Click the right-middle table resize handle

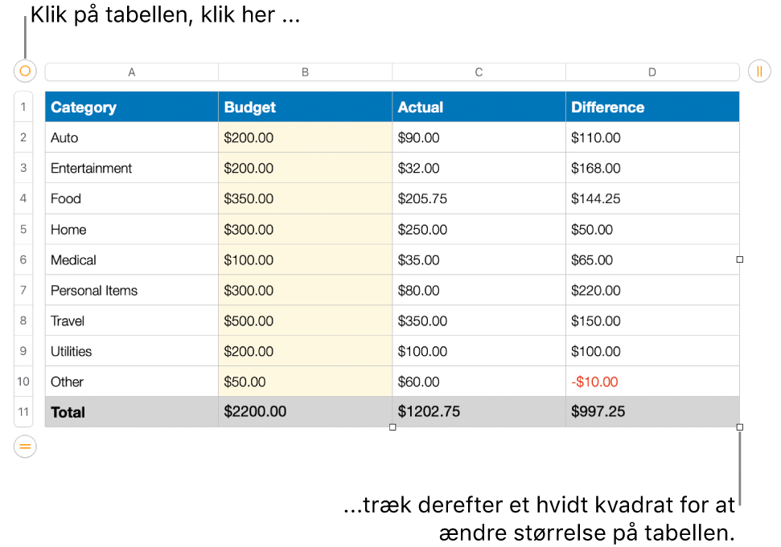pos(740,259)
